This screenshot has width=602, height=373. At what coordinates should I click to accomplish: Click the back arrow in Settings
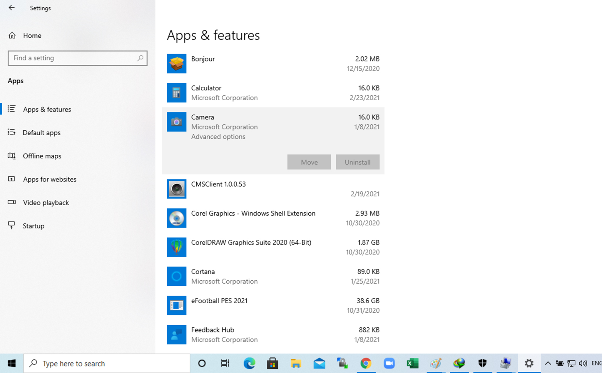coord(11,8)
